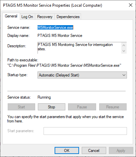
Task: Confirm the dialog with OK
Action: point(67,151)
